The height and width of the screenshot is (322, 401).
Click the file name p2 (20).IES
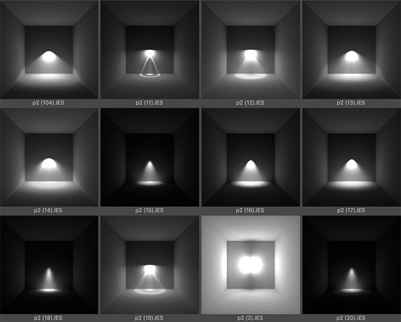pos(351,318)
